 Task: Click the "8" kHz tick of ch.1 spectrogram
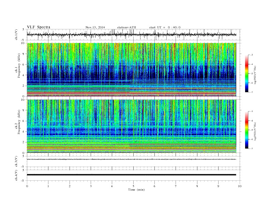24,54
